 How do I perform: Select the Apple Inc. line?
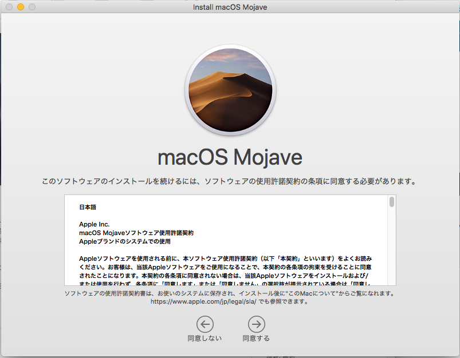click(x=94, y=224)
